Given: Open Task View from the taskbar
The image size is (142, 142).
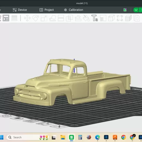Looking at the screenshot, I should click(x=54, y=138).
